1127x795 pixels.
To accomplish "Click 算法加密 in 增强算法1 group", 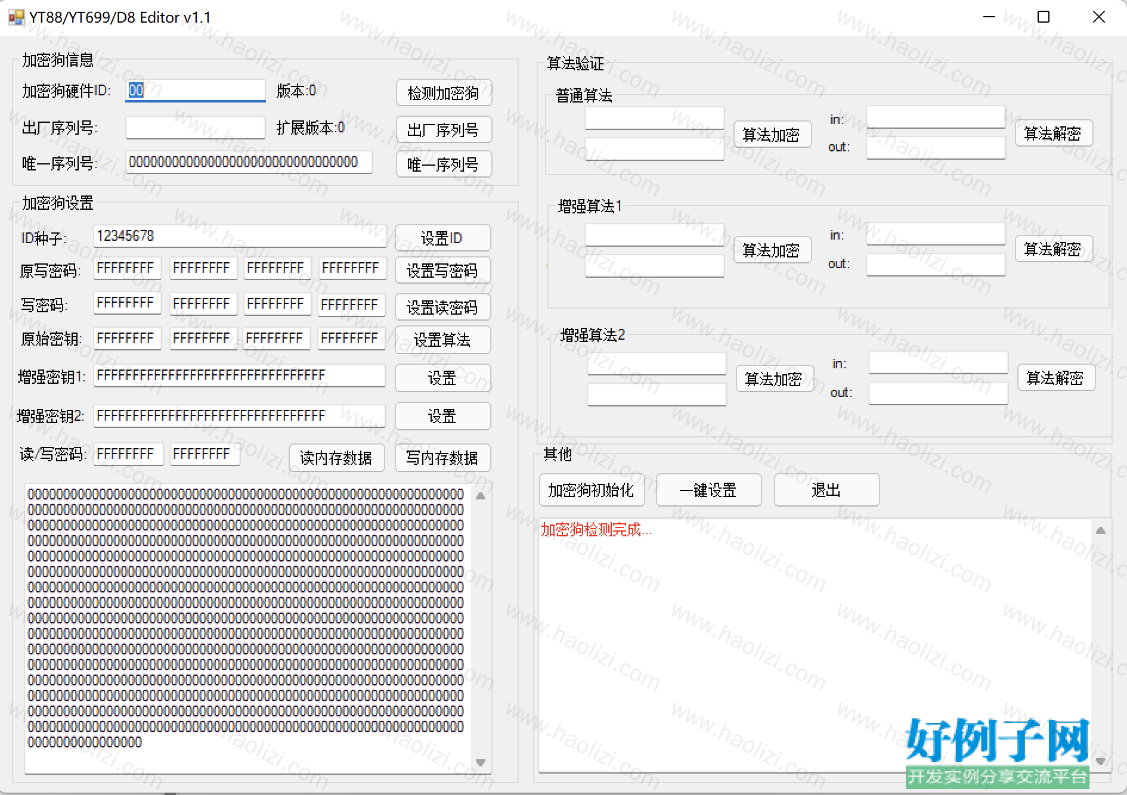I will (x=772, y=250).
